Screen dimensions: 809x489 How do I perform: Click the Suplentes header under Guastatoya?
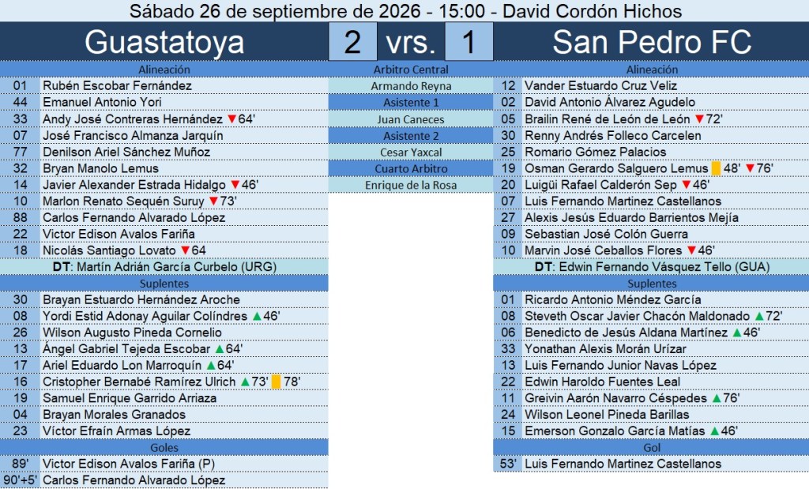tap(164, 283)
